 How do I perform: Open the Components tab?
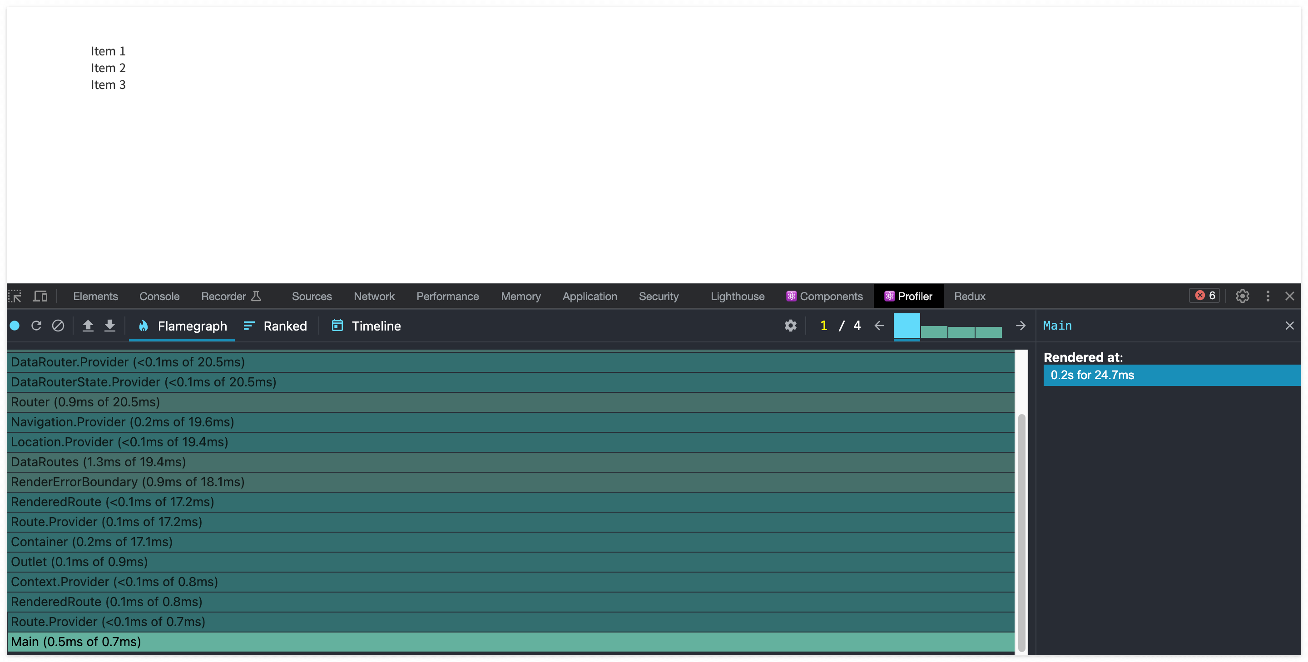(x=824, y=296)
